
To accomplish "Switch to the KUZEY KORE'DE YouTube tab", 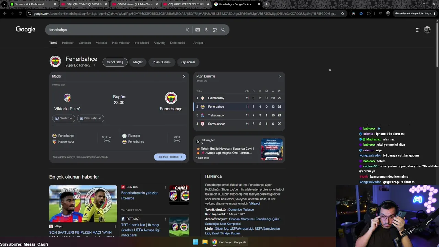I will (186, 4).
